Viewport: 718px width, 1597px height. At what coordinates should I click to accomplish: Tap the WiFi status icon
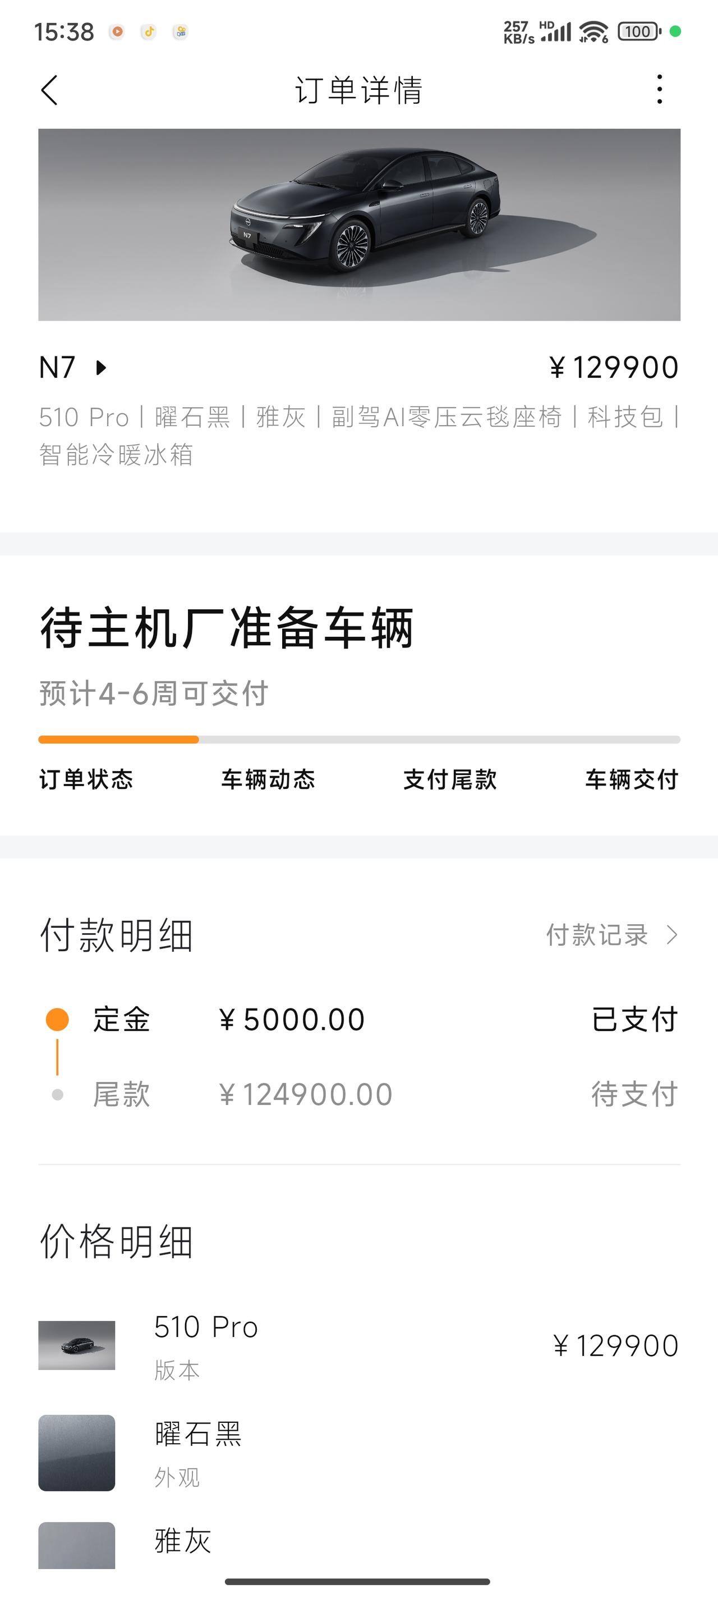pyautogui.click(x=593, y=31)
